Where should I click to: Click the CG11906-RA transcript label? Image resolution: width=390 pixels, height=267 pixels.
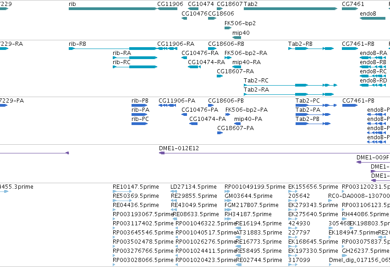(x=176, y=44)
